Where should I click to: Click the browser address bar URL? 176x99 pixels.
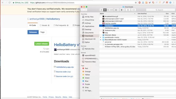pos(52,2)
